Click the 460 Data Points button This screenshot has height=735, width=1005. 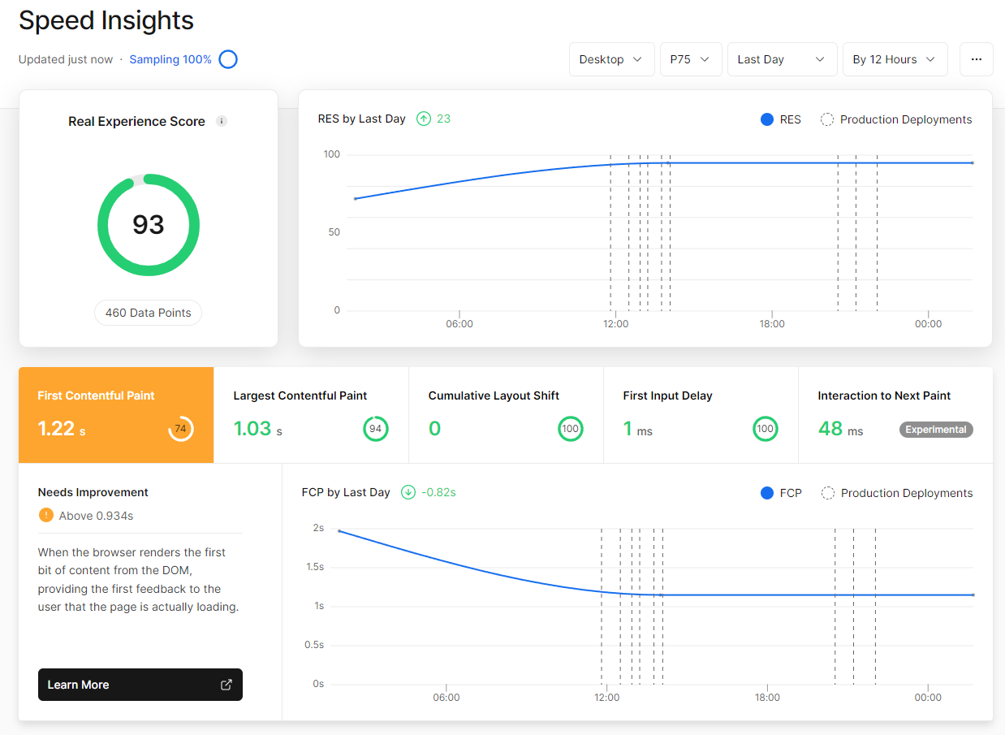148,312
